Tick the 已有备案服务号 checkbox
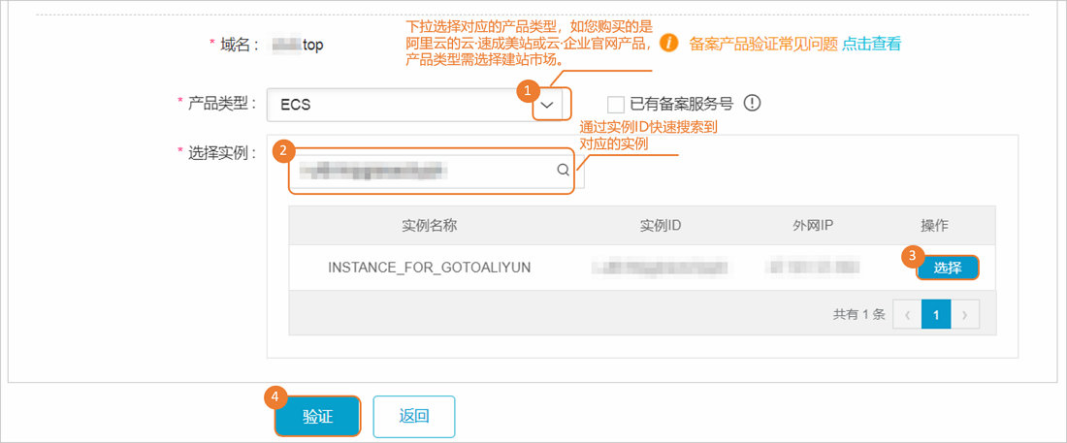Image resolution: width=1067 pixels, height=443 pixels. pyautogui.click(x=616, y=104)
